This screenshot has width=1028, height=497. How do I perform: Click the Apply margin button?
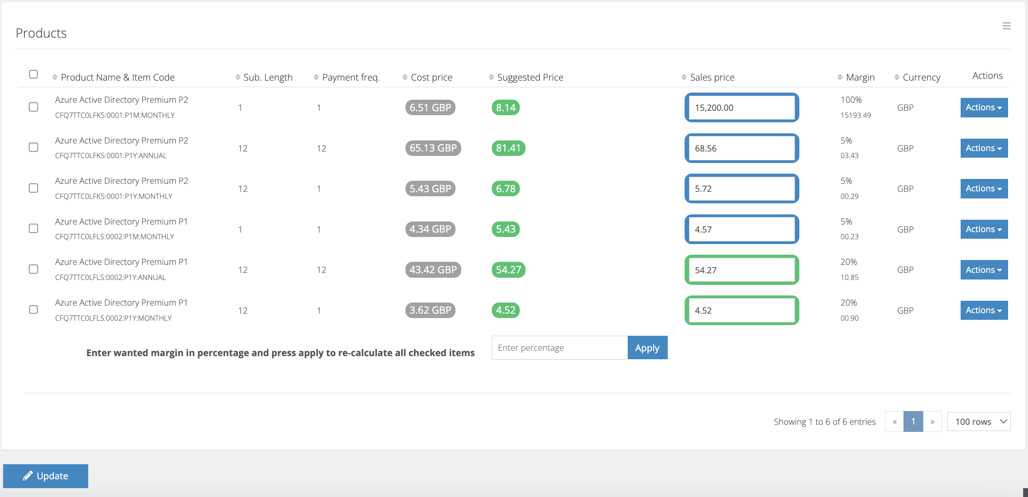pyautogui.click(x=647, y=348)
